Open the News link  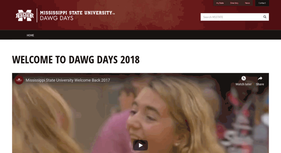point(247,3)
